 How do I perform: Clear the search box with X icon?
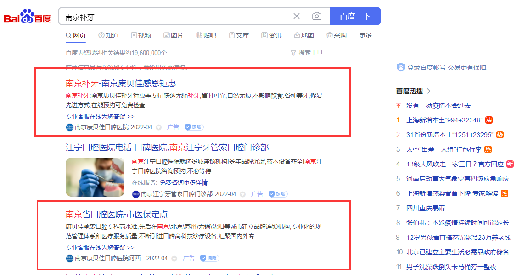pyautogui.click(x=297, y=16)
